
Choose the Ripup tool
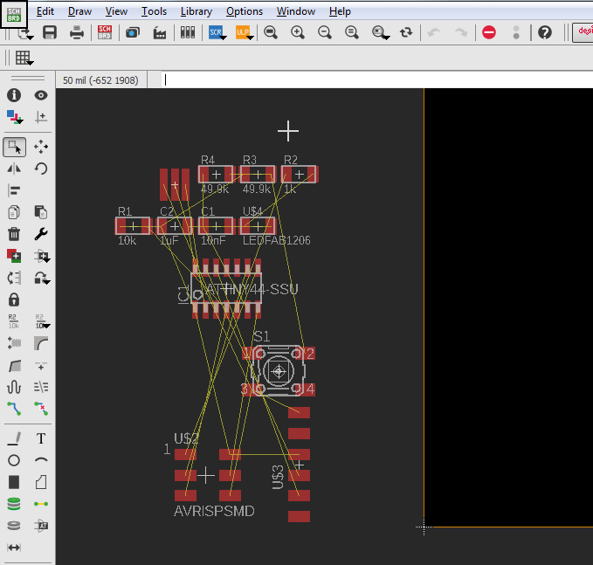41,408
